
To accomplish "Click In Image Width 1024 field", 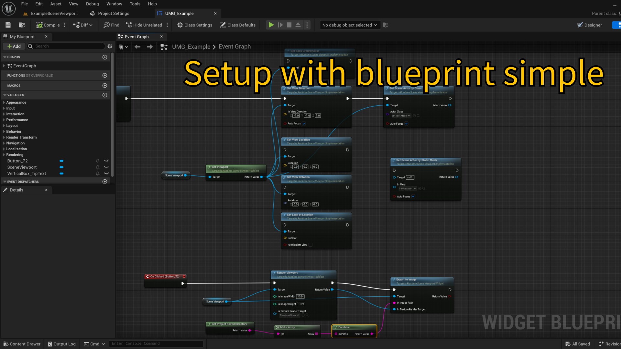I will [x=300, y=296].
